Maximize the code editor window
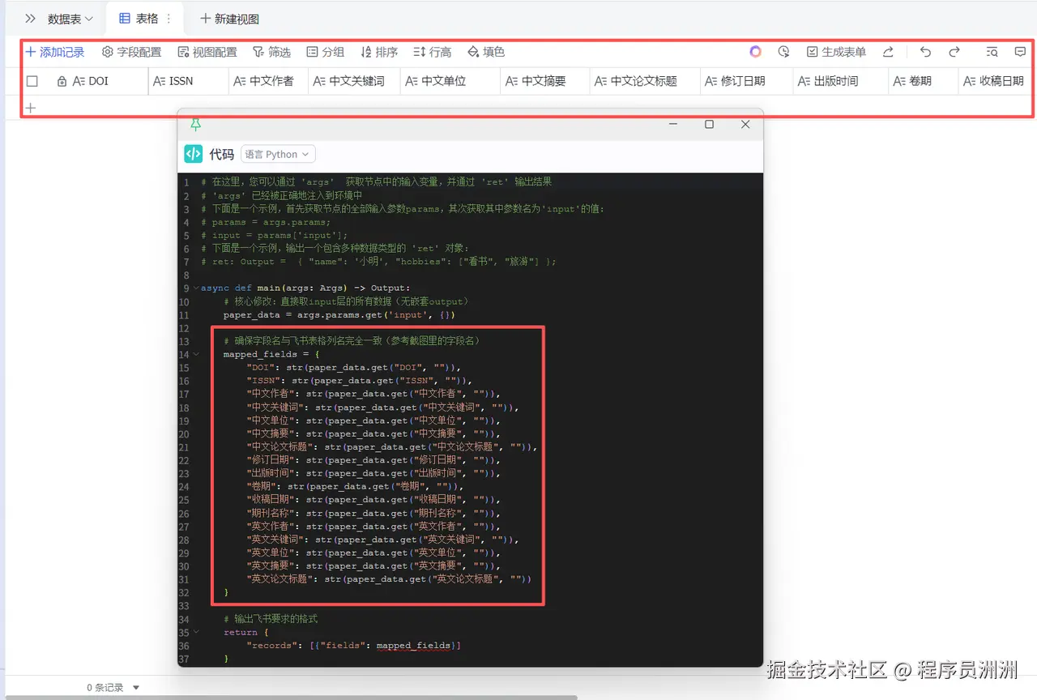Screen dimensions: 1037x700 [709, 124]
